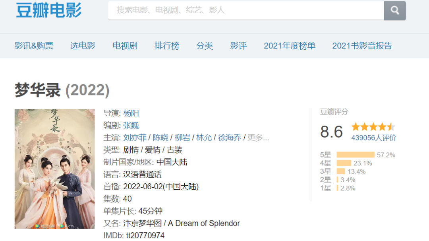429x241 pixels.
Task: Open the 影讯&购票 menu
Action: (x=34, y=46)
